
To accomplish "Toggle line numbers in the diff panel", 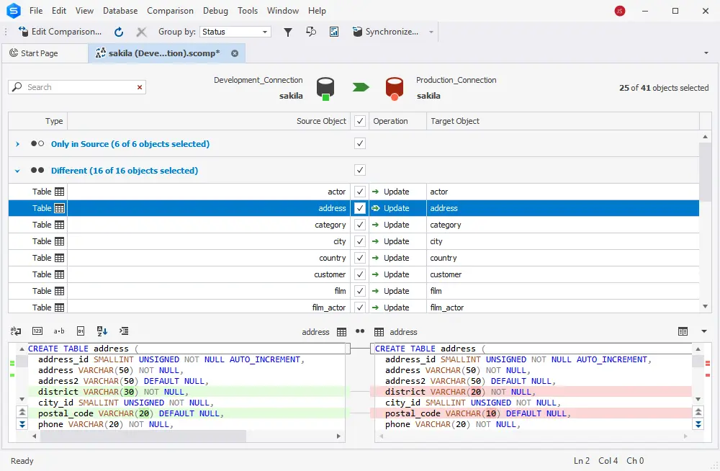I will (37, 331).
